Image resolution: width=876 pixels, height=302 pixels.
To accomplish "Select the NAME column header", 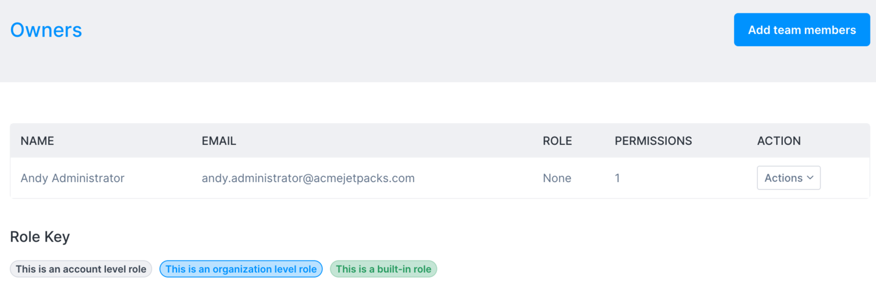I will click(x=37, y=141).
